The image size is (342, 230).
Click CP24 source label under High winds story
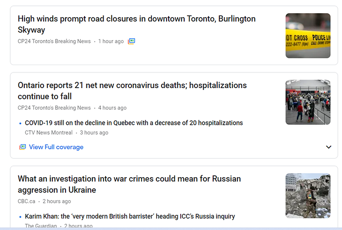54,41
